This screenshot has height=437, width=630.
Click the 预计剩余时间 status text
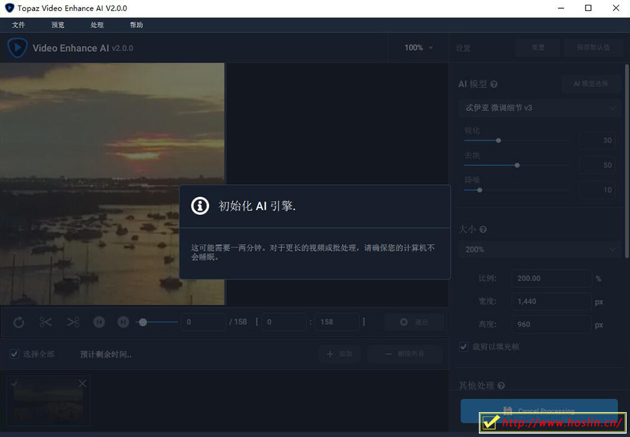tap(105, 354)
